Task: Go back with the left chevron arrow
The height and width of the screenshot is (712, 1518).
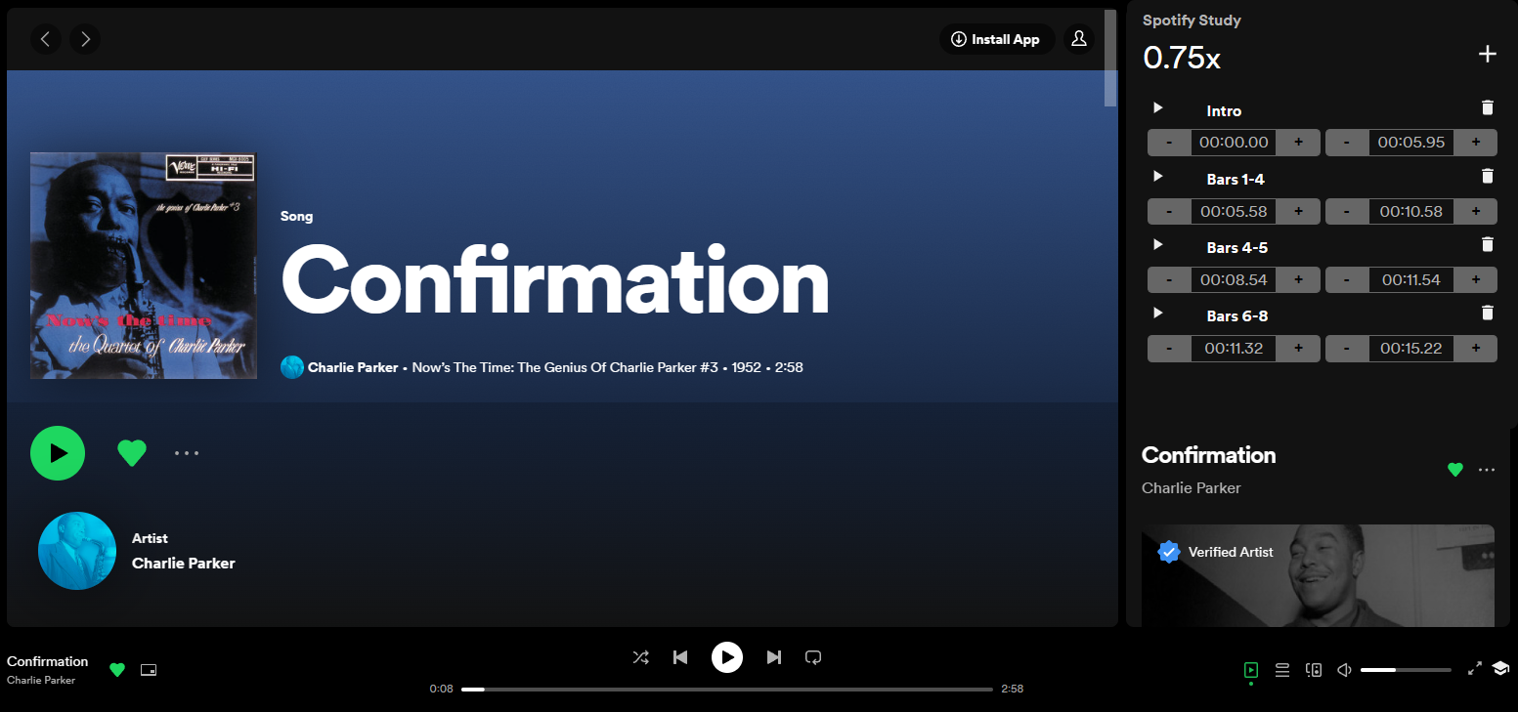Action: 45,39
